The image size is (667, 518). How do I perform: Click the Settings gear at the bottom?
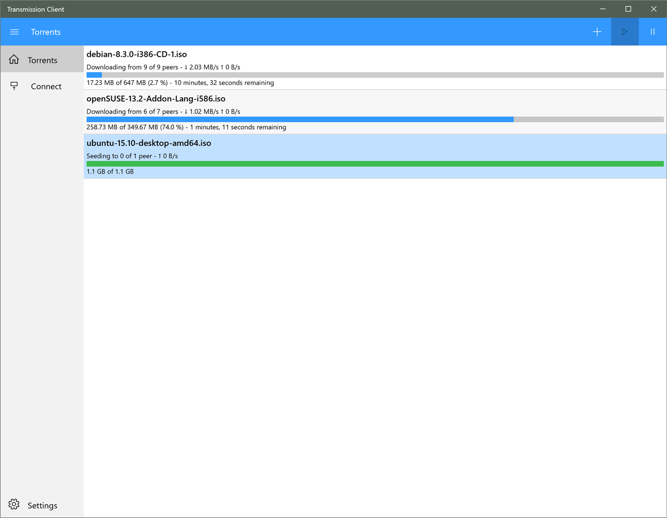[x=14, y=505]
